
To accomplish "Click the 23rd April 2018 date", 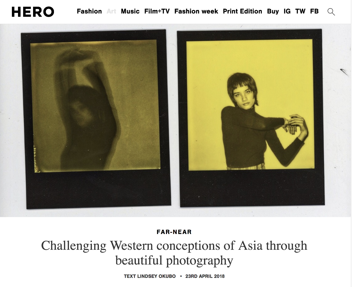I will (x=205, y=276).
